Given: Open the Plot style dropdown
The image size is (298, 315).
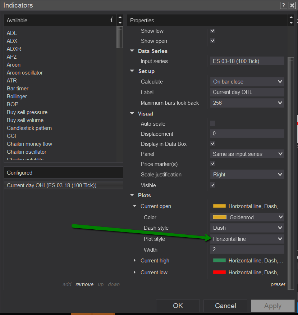Looking at the screenshot, I should pos(247,239).
